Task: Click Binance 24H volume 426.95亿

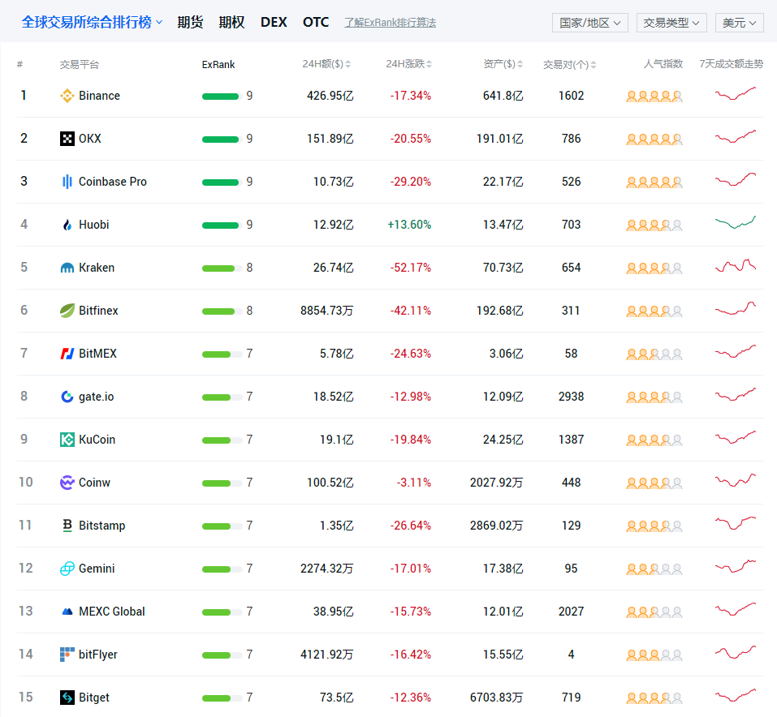Action: point(330,96)
